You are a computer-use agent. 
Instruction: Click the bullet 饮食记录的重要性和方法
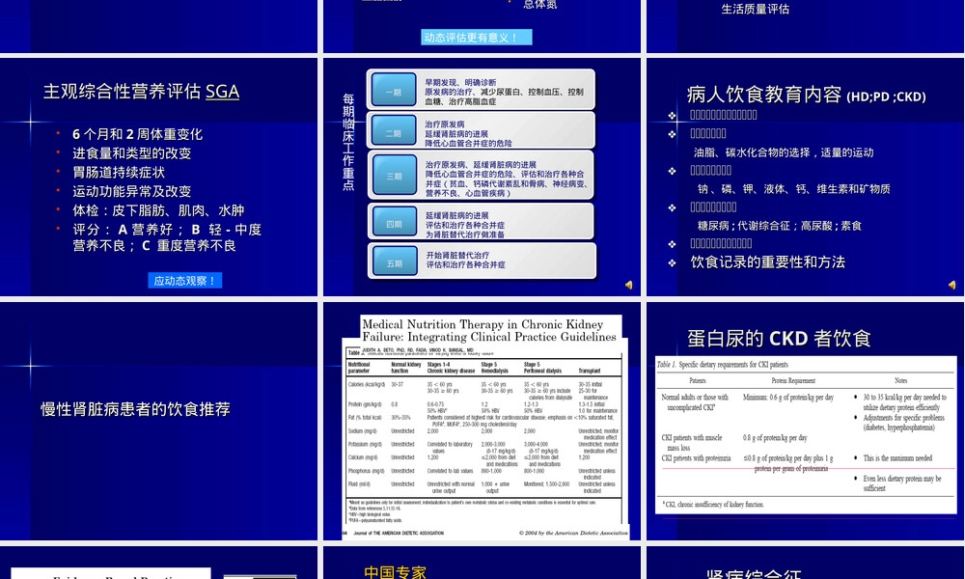pyautogui.click(x=767, y=262)
